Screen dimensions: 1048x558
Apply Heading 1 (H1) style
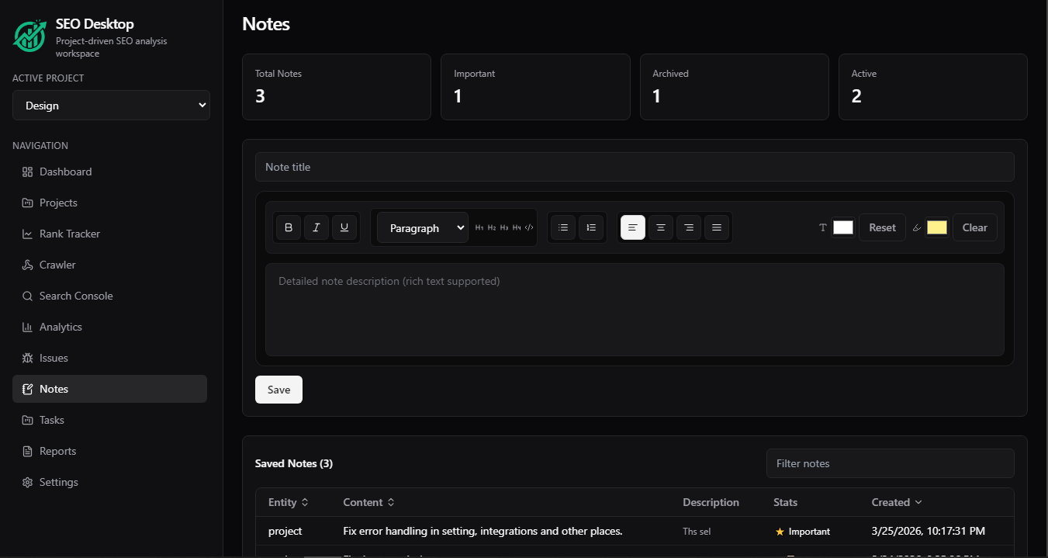point(479,227)
